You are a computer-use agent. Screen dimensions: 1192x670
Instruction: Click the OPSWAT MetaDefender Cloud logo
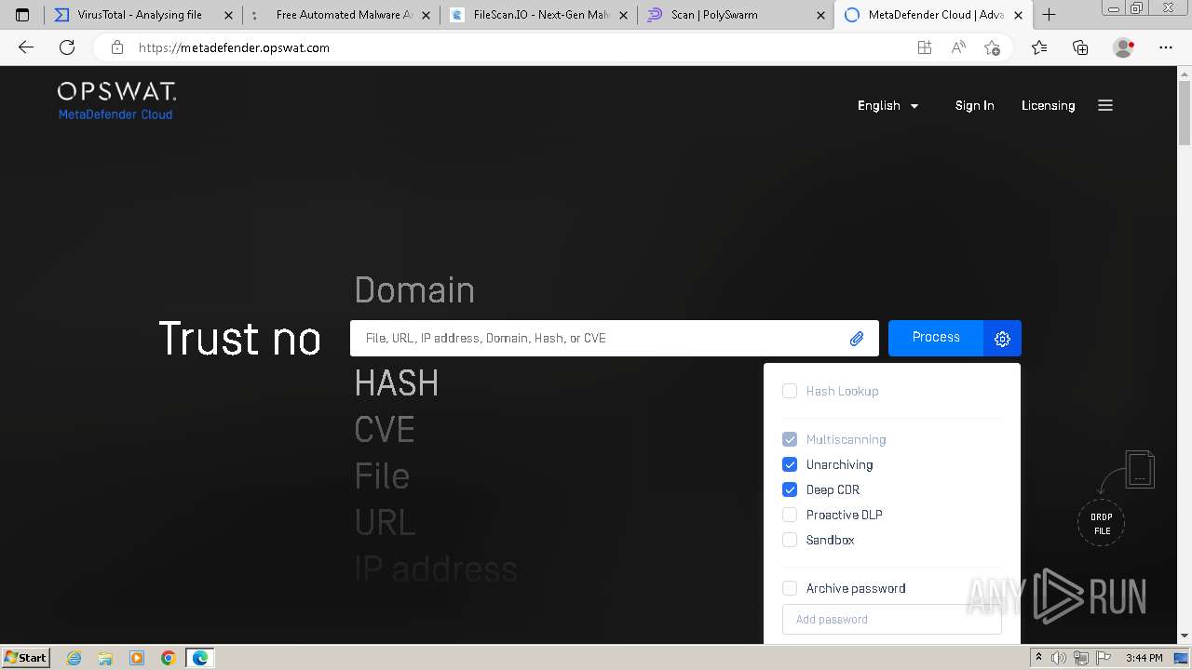(x=116, y=100)
